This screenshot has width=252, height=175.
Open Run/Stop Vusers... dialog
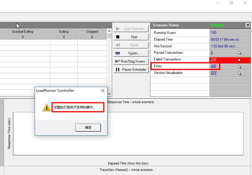coord(131,61)
